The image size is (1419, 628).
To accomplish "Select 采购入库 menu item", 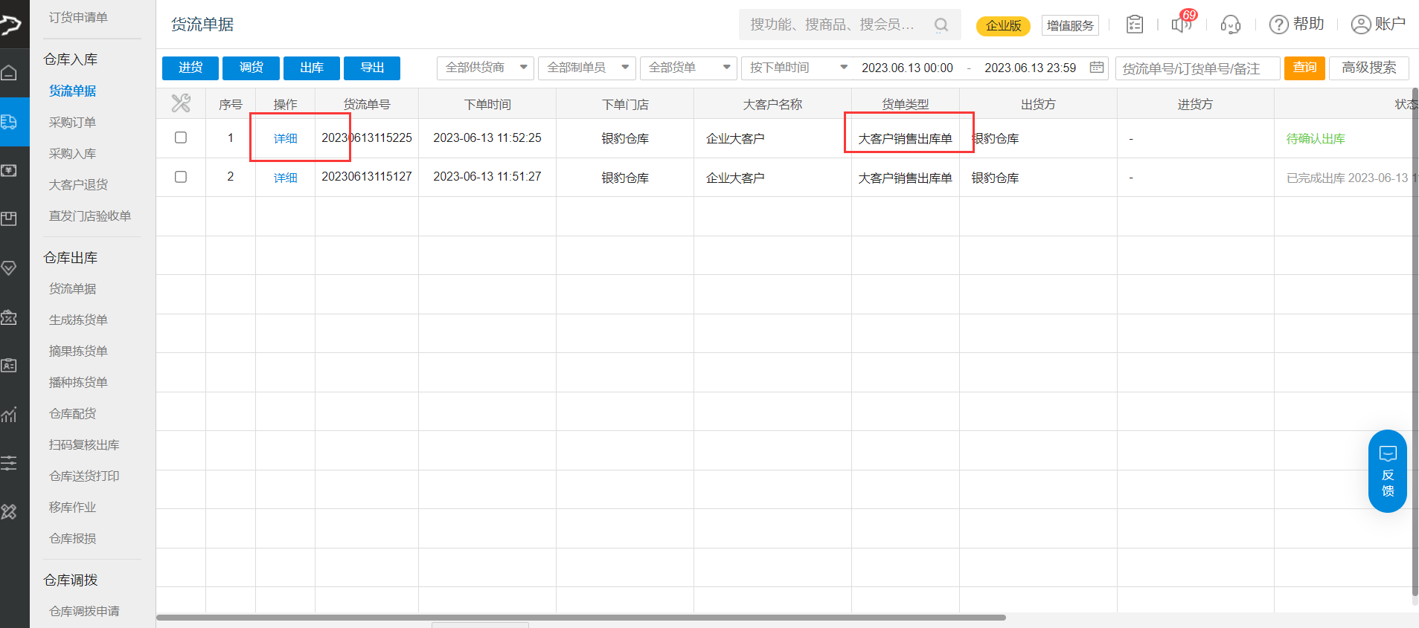I will point(72,153).
